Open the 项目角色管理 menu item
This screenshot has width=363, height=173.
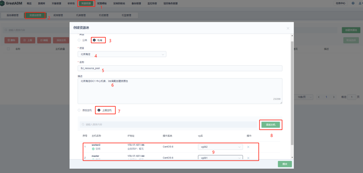click(x=171, y=3)
